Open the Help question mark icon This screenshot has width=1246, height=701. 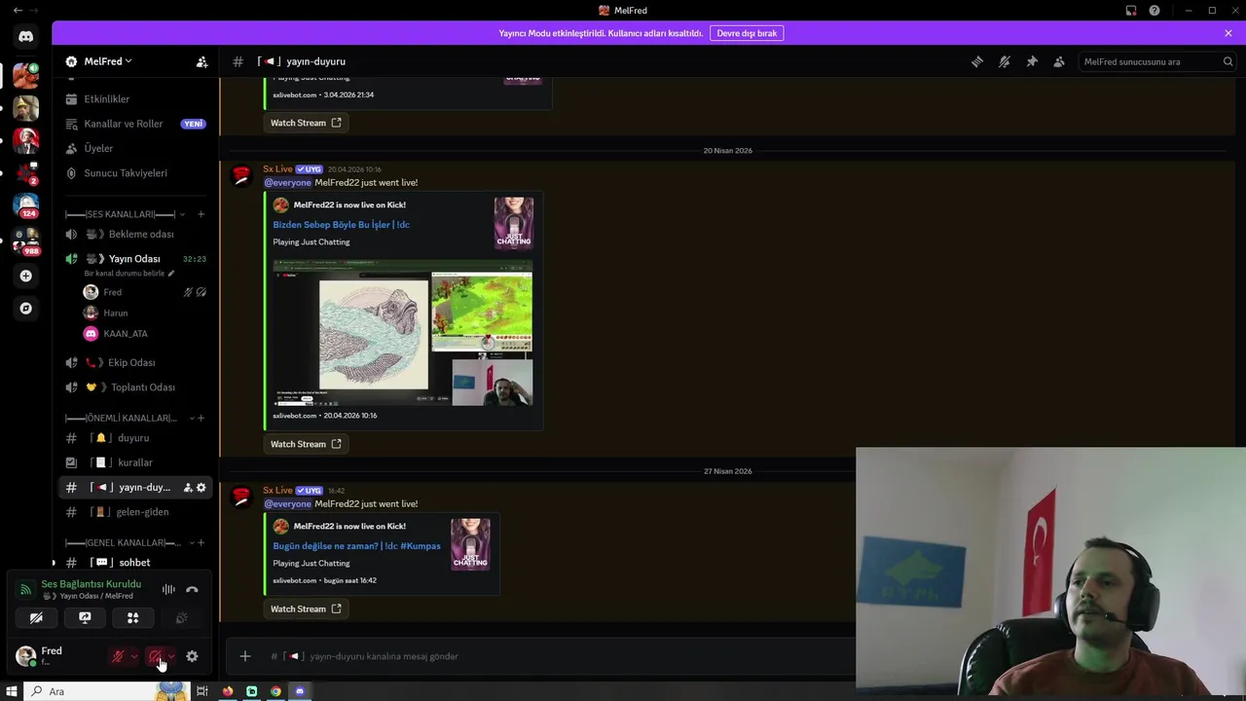click(x=1154, y=11)
